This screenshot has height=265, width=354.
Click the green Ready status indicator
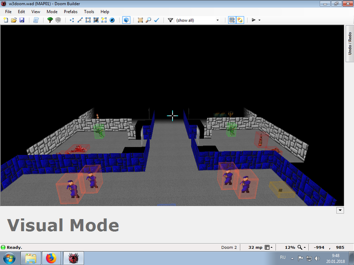[x=3, y=247]
